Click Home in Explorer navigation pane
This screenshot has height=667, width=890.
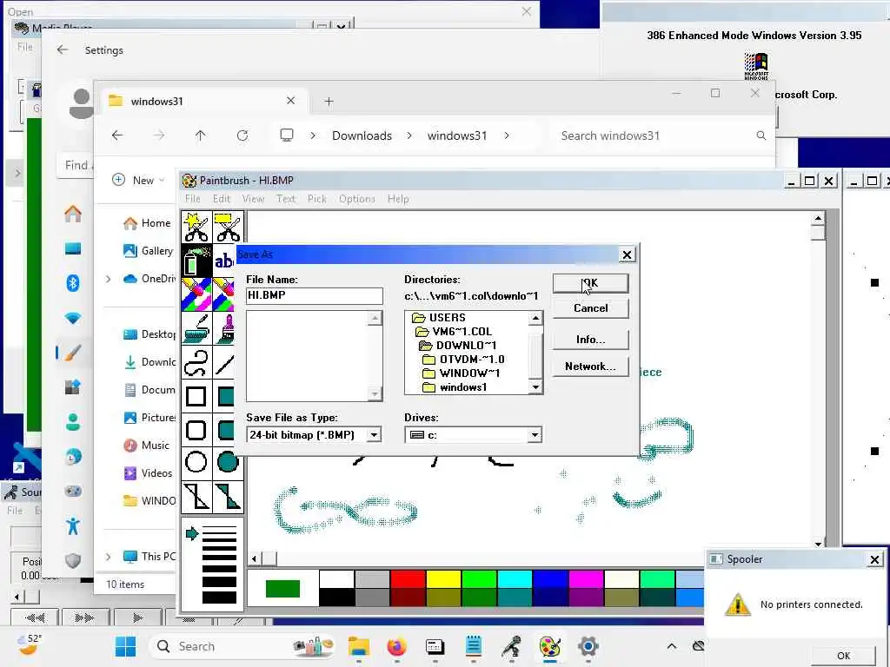(148, 223)
